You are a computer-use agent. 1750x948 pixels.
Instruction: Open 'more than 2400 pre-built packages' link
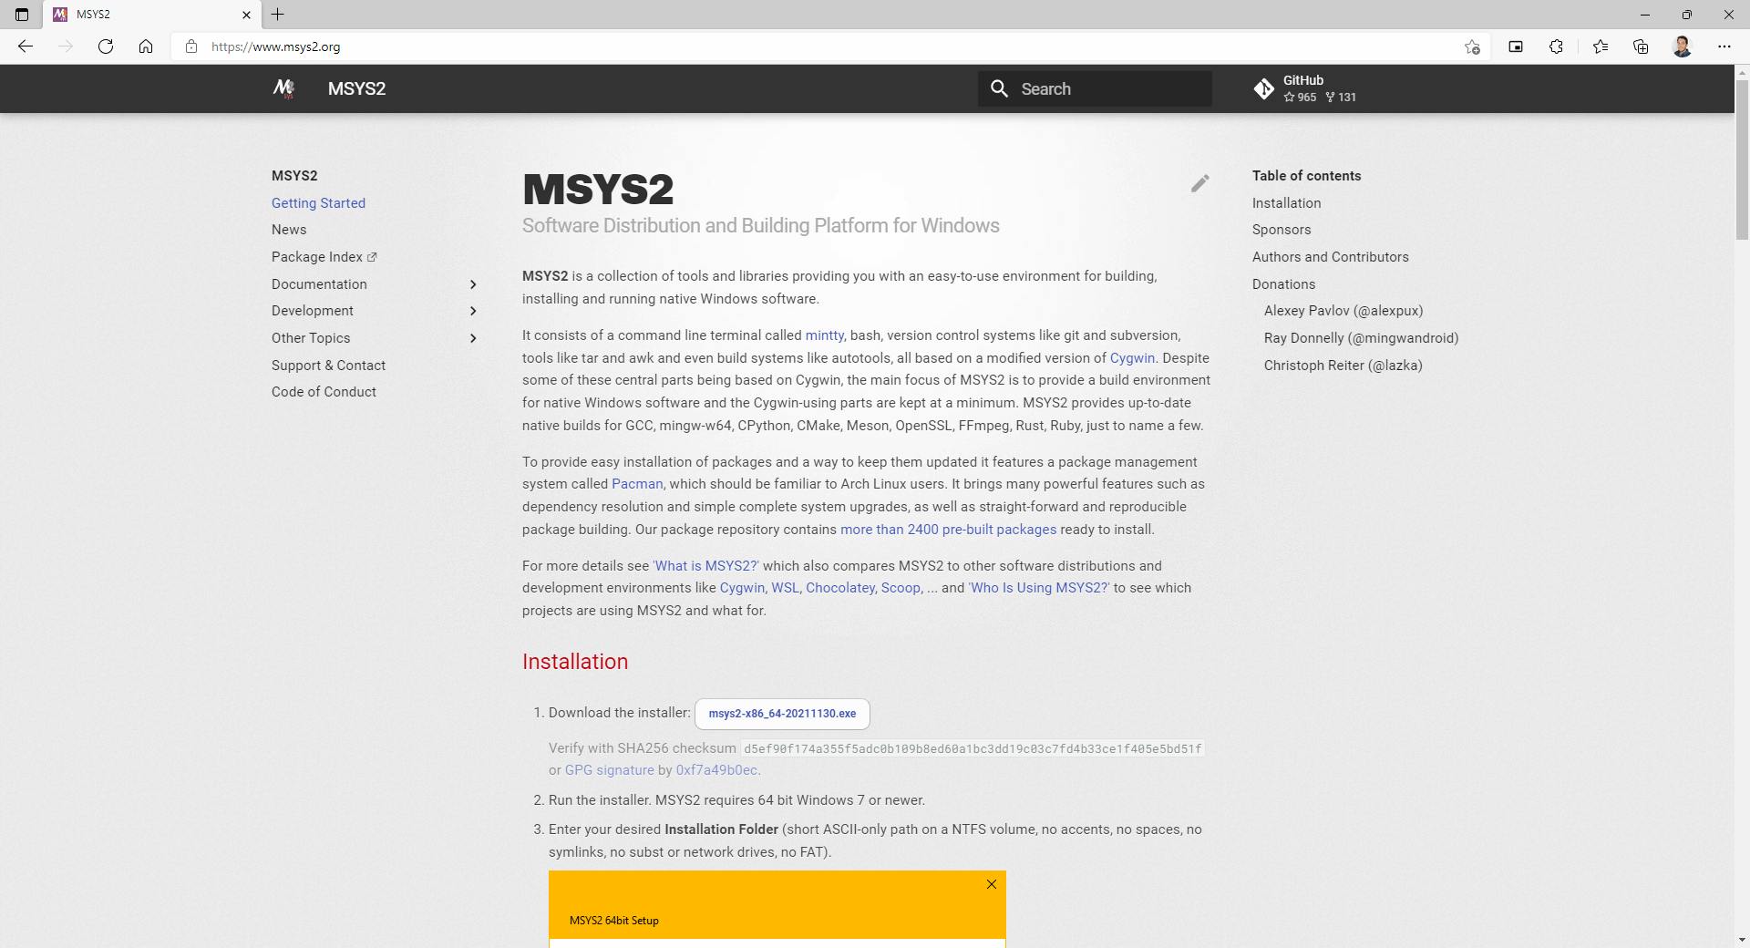tap(948, 530)
